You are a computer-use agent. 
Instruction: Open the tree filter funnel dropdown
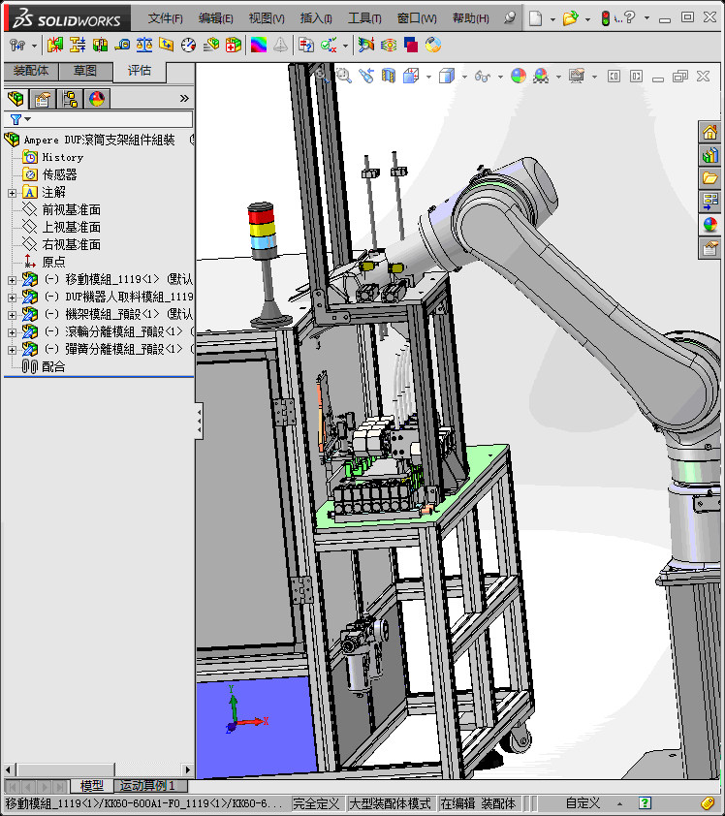(20, 120)
